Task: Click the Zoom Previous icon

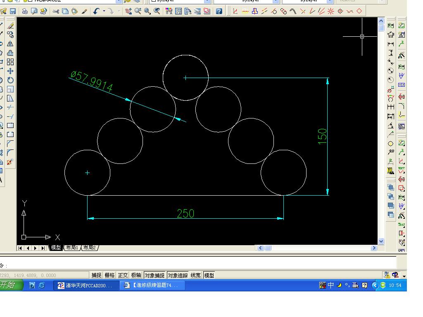Action: pos(157,11)
